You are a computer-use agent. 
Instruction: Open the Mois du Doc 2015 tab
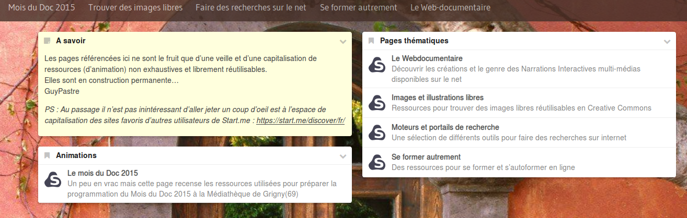(x=41, y=8)
